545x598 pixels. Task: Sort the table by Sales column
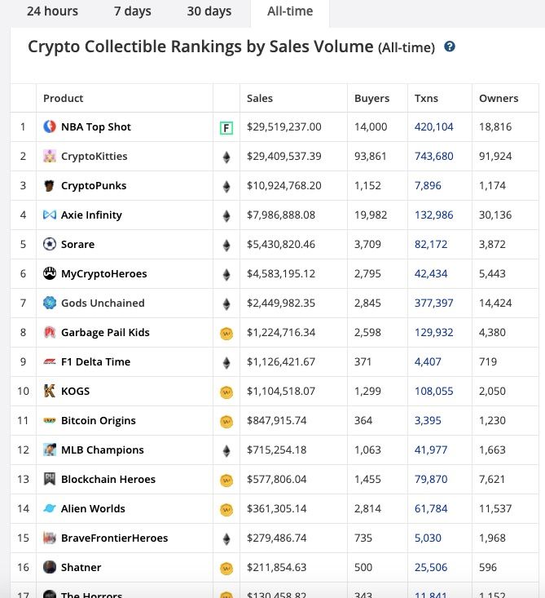click(260, 98)
